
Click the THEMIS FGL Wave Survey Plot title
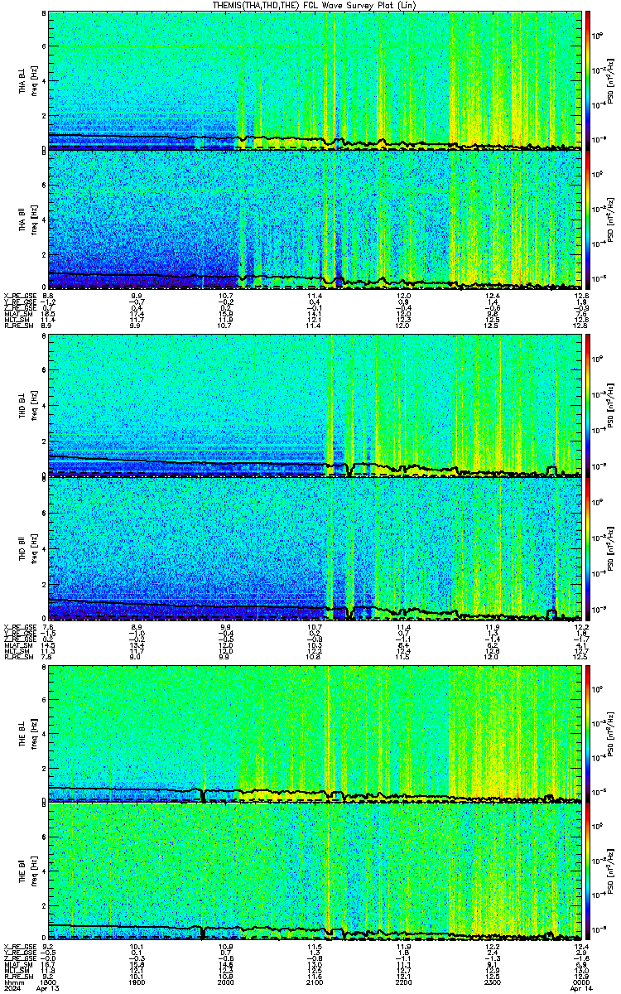(314, 5)
